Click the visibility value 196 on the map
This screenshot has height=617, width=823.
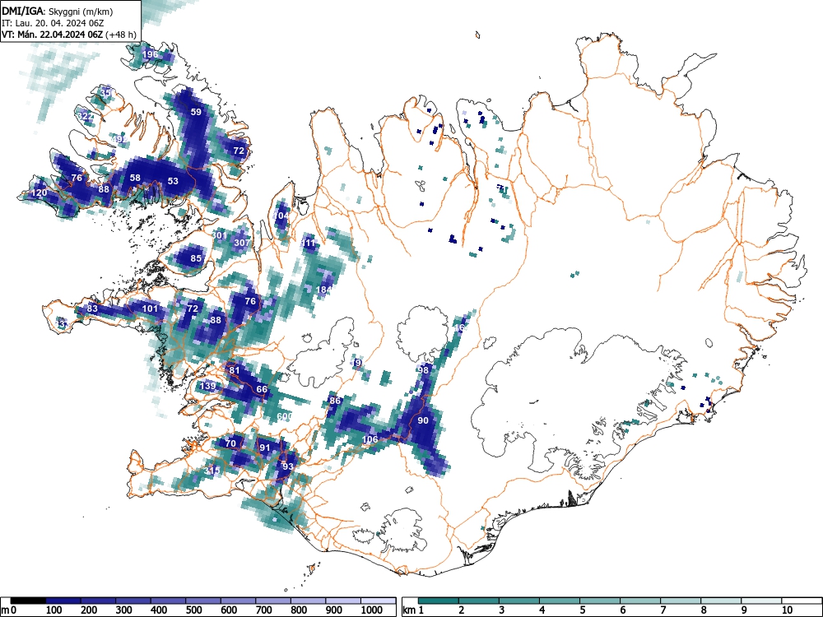pos(150,54)
